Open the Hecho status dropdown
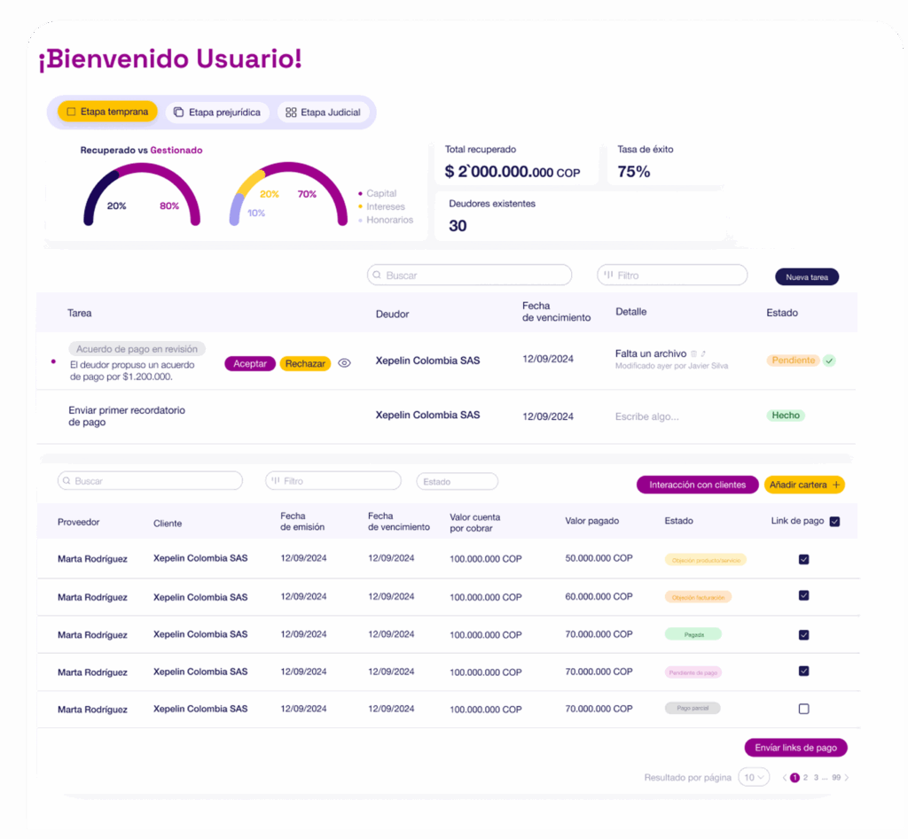 click(785, 416)
